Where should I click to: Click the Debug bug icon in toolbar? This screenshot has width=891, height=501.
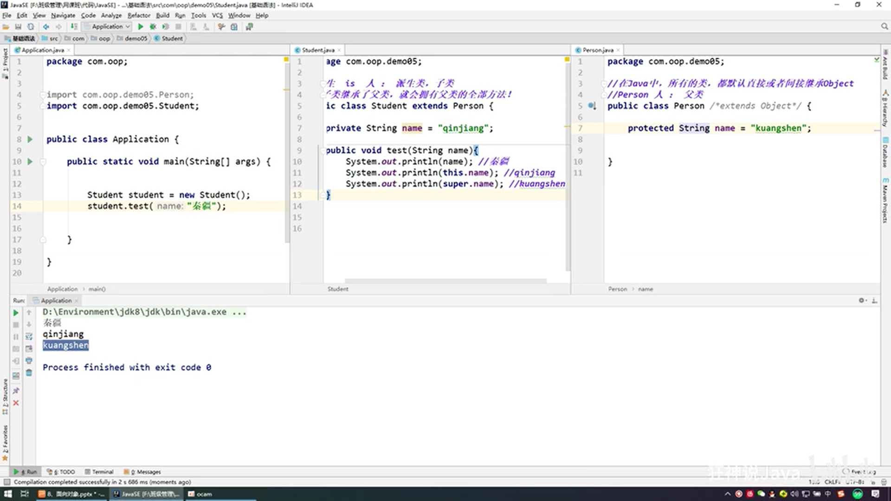(x=153, y=27)
